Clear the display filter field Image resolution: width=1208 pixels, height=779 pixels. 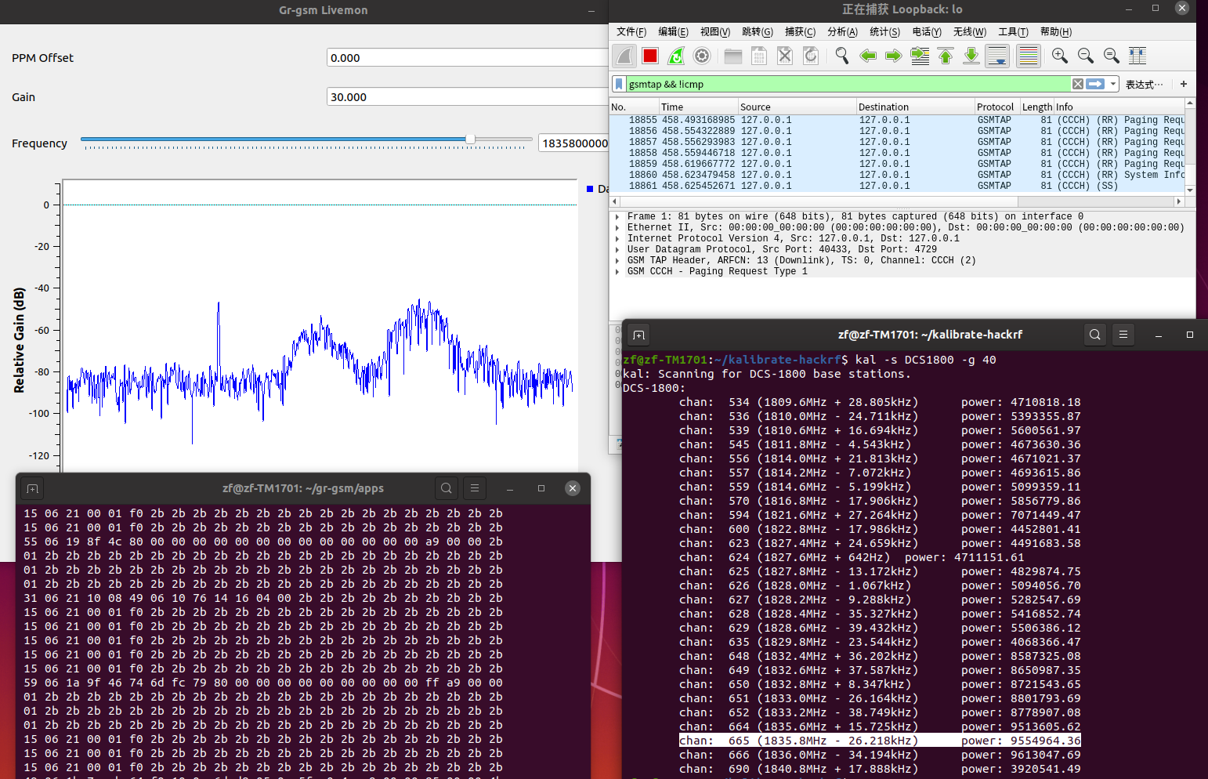tap(1078, 84)
